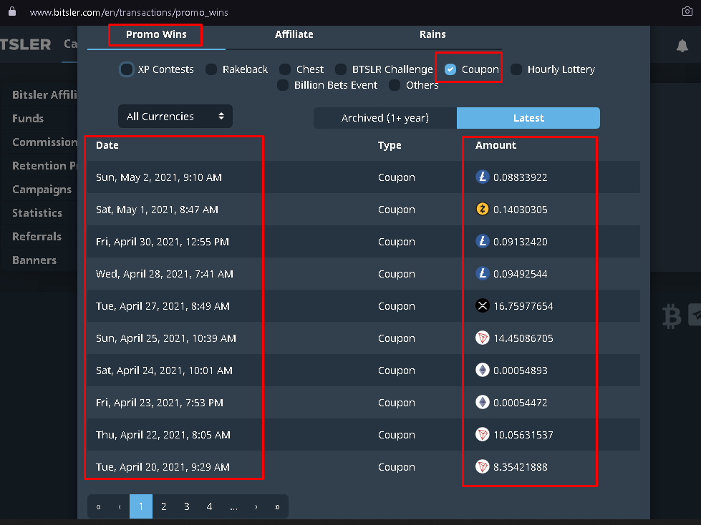Image resolution: width=701 pixels, height=525 pixels.
Task: Enable the Hourly Lottery filter checkbox
Action: pos(516,69)
